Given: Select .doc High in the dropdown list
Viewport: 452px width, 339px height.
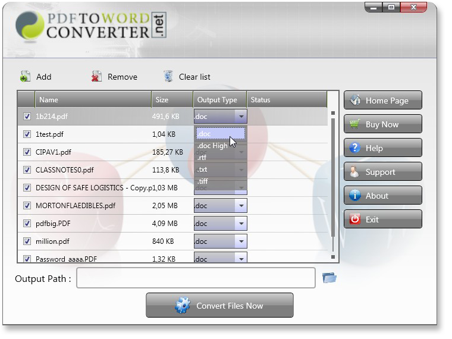Looking at the screenshot, I should click(x=221, y=146).
